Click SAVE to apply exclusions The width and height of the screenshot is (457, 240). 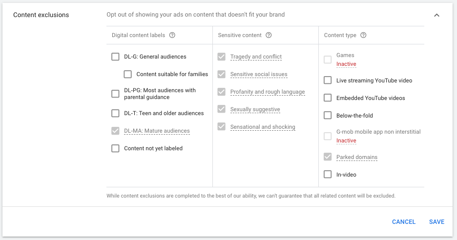click(x=436, y=222)
